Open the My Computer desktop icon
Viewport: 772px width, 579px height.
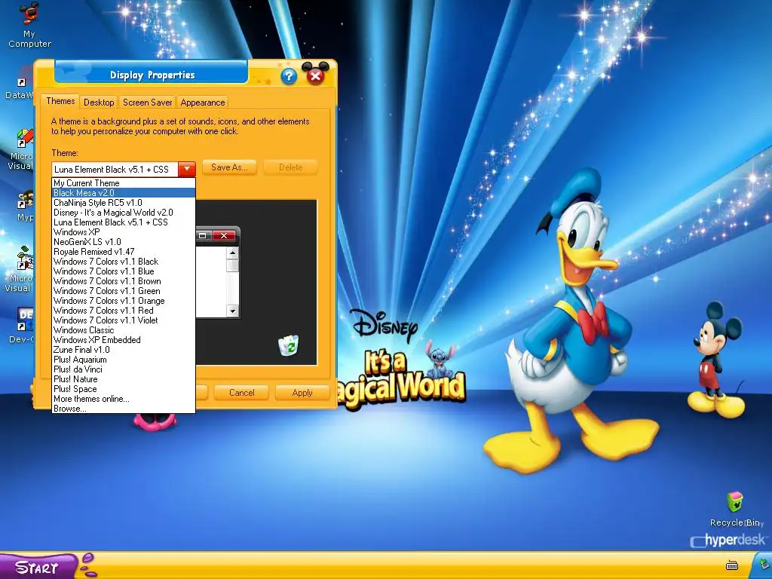click(29, 25)
